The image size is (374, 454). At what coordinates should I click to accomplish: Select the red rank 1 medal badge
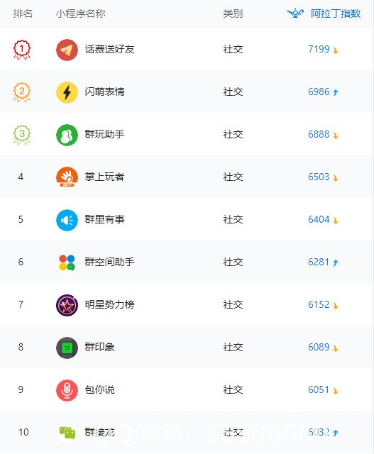click(x=22, y=50)
